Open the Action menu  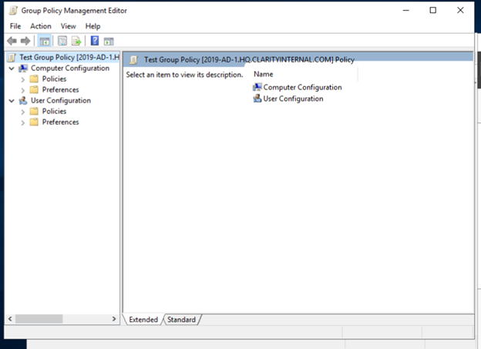coord(41,26)
